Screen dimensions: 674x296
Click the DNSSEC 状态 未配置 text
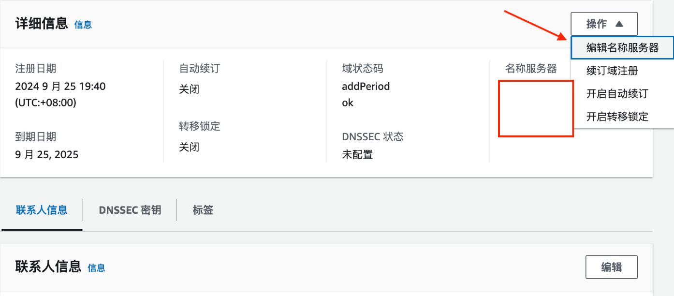point(356,154)
